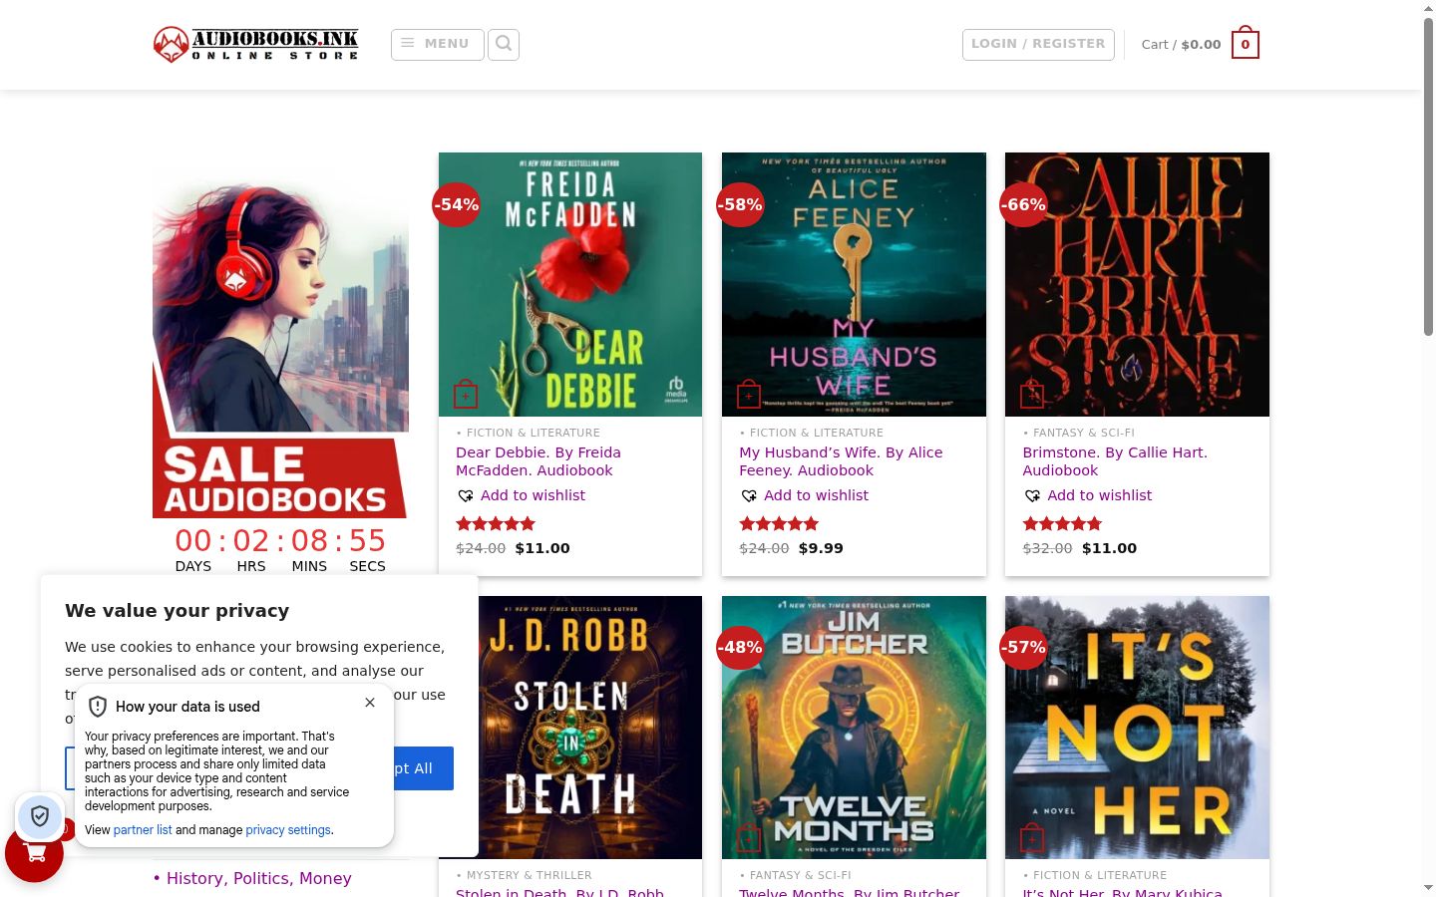Viewport: 1436px width, 897px height.
Task: Click the wishlist heart icon for My Husband's Wife
Action: (x=749, y=495)
